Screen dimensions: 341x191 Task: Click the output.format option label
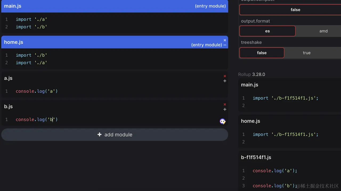255,21
